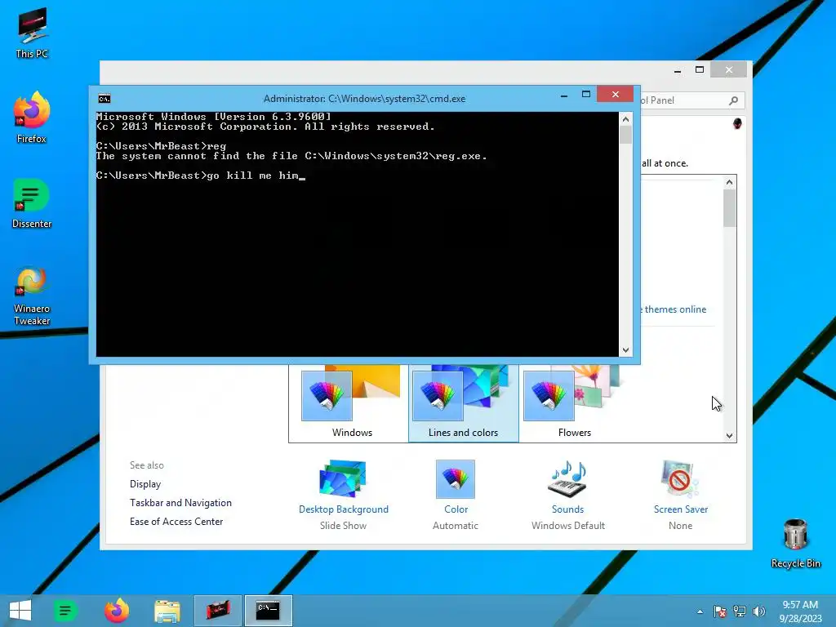Open Firefox from the taskbar
Viewport: 836px width, 627px height.
coord(117,611)
